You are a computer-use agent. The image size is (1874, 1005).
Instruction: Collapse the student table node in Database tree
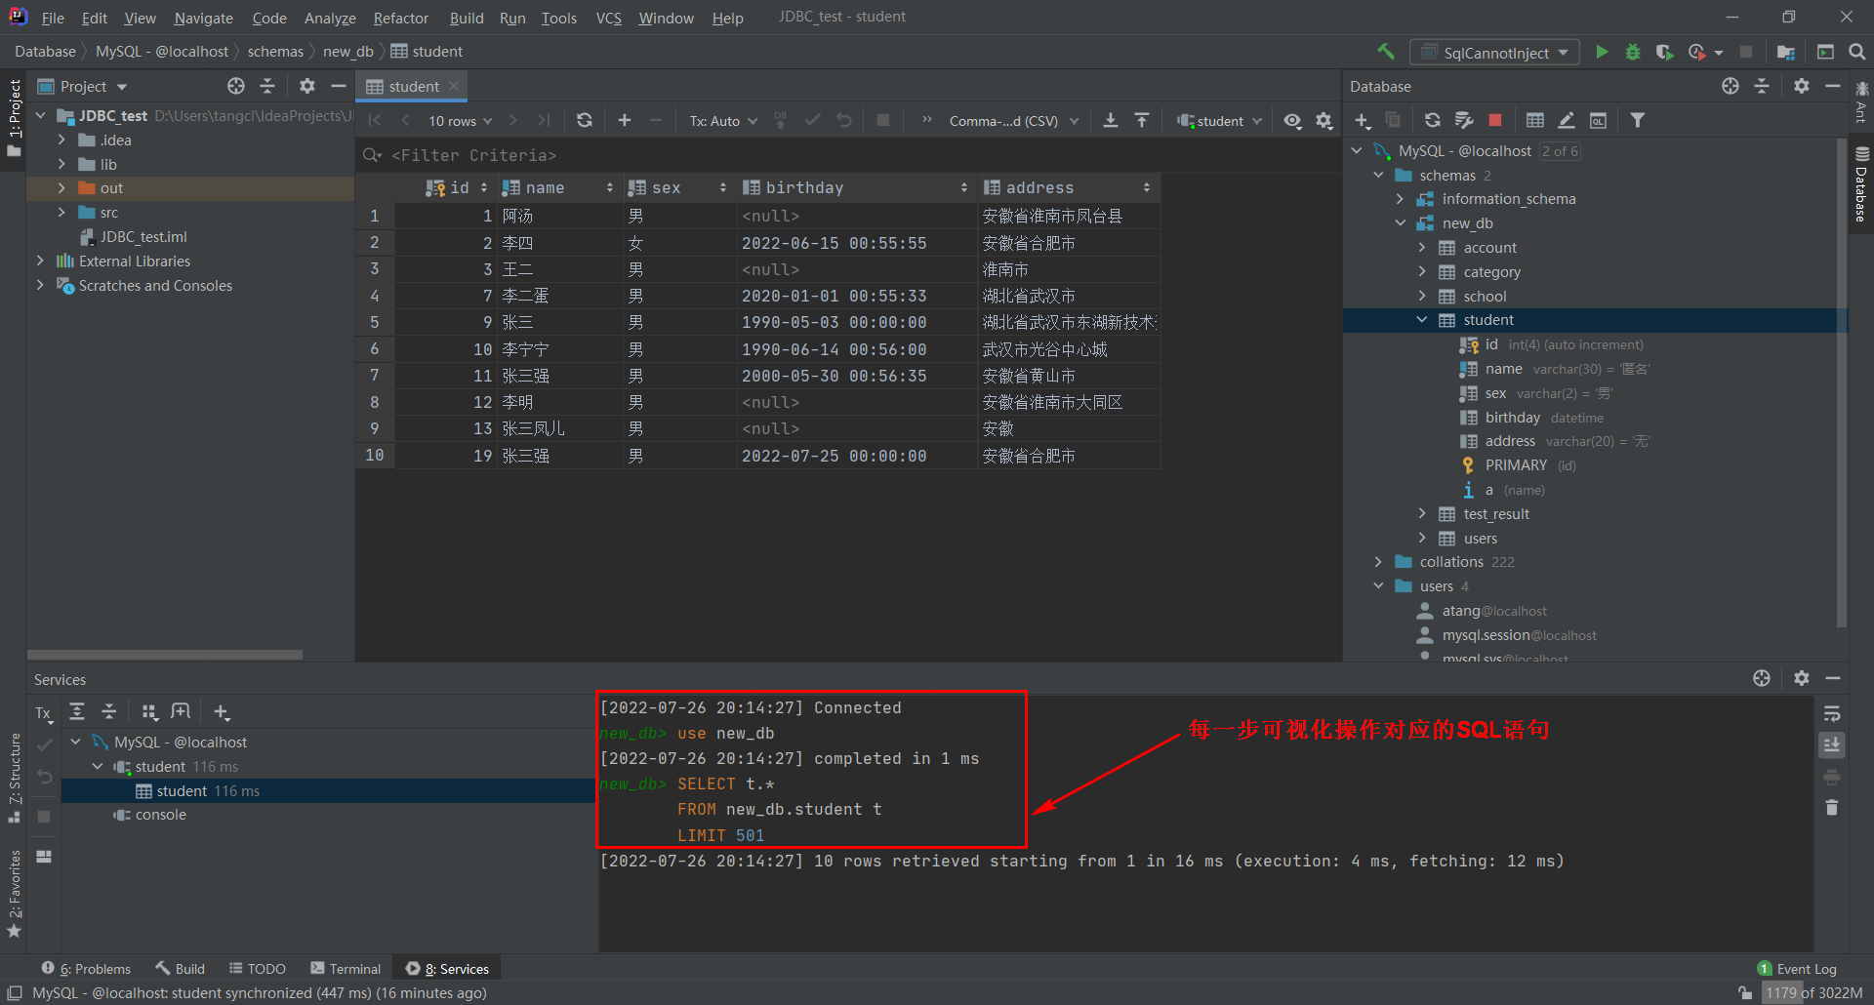point(1422,320)
